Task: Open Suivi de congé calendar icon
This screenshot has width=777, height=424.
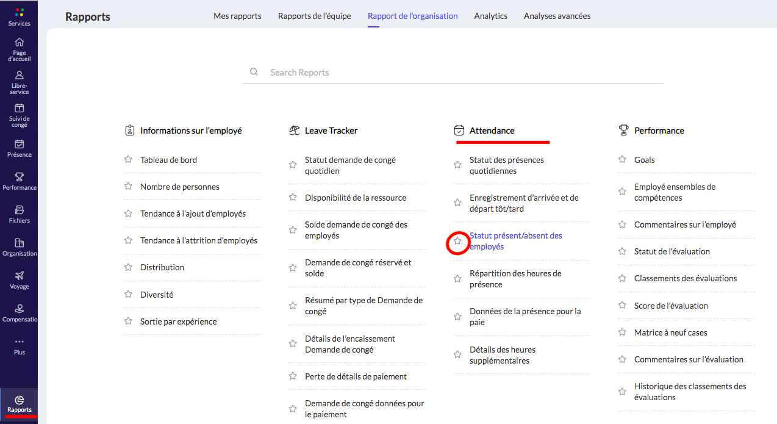Action: point(19,109)
